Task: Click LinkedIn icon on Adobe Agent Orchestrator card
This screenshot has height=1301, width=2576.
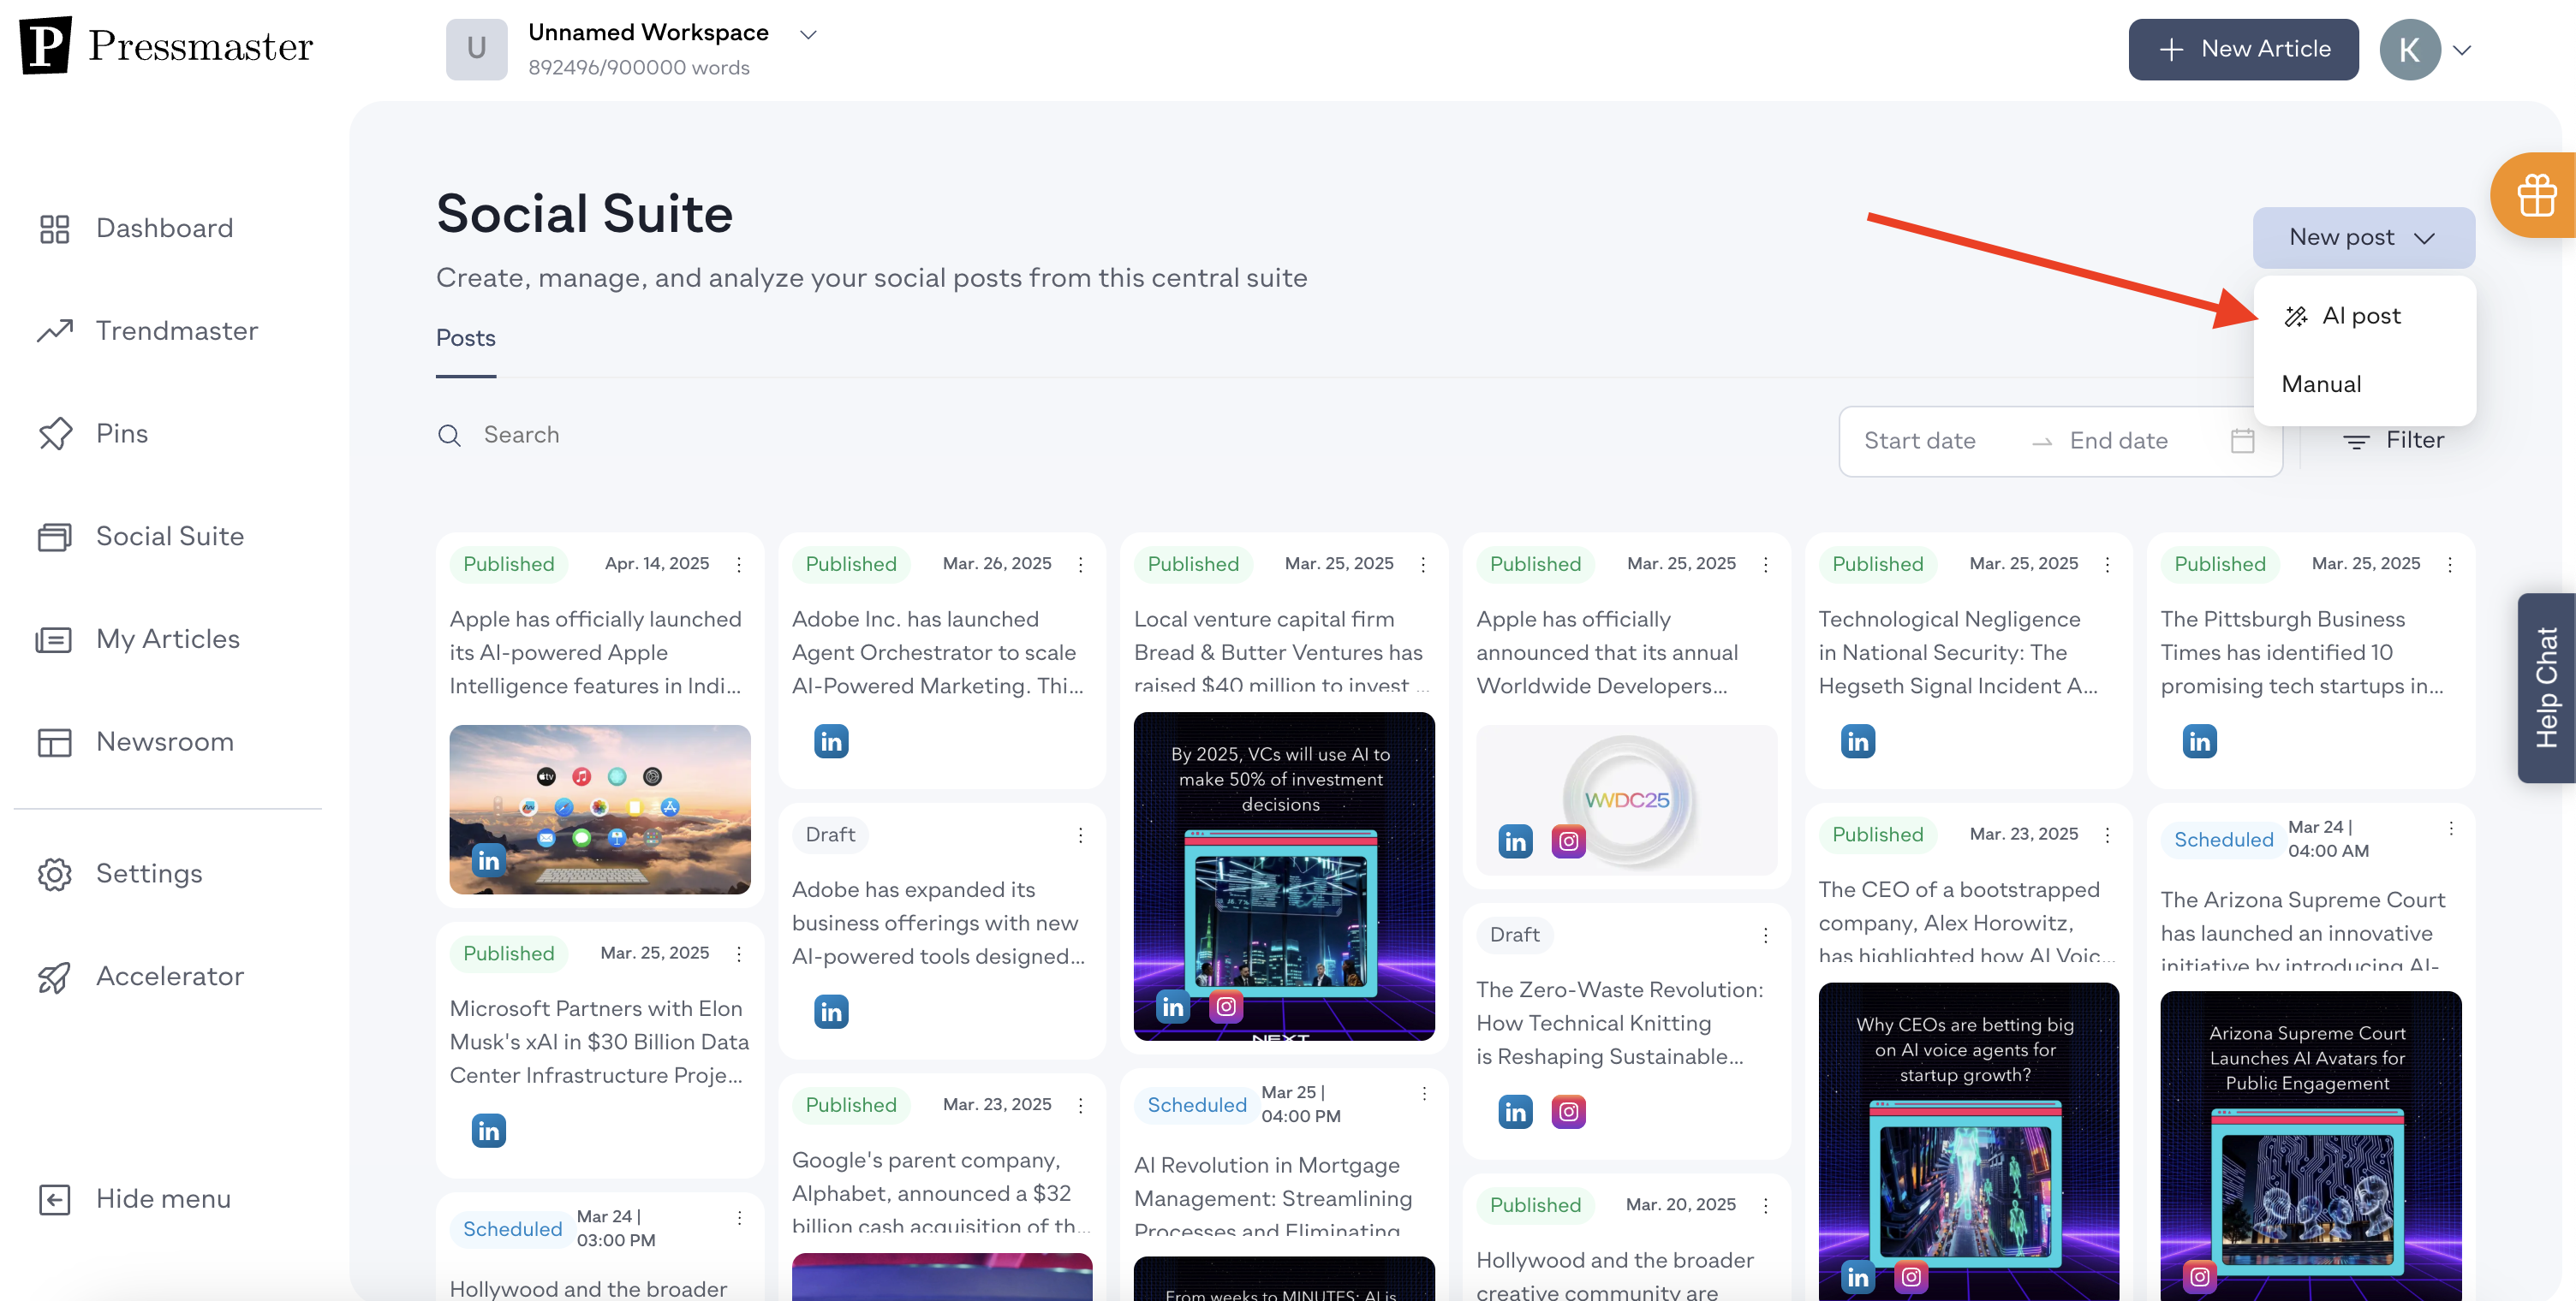Action: coord(830,741)
